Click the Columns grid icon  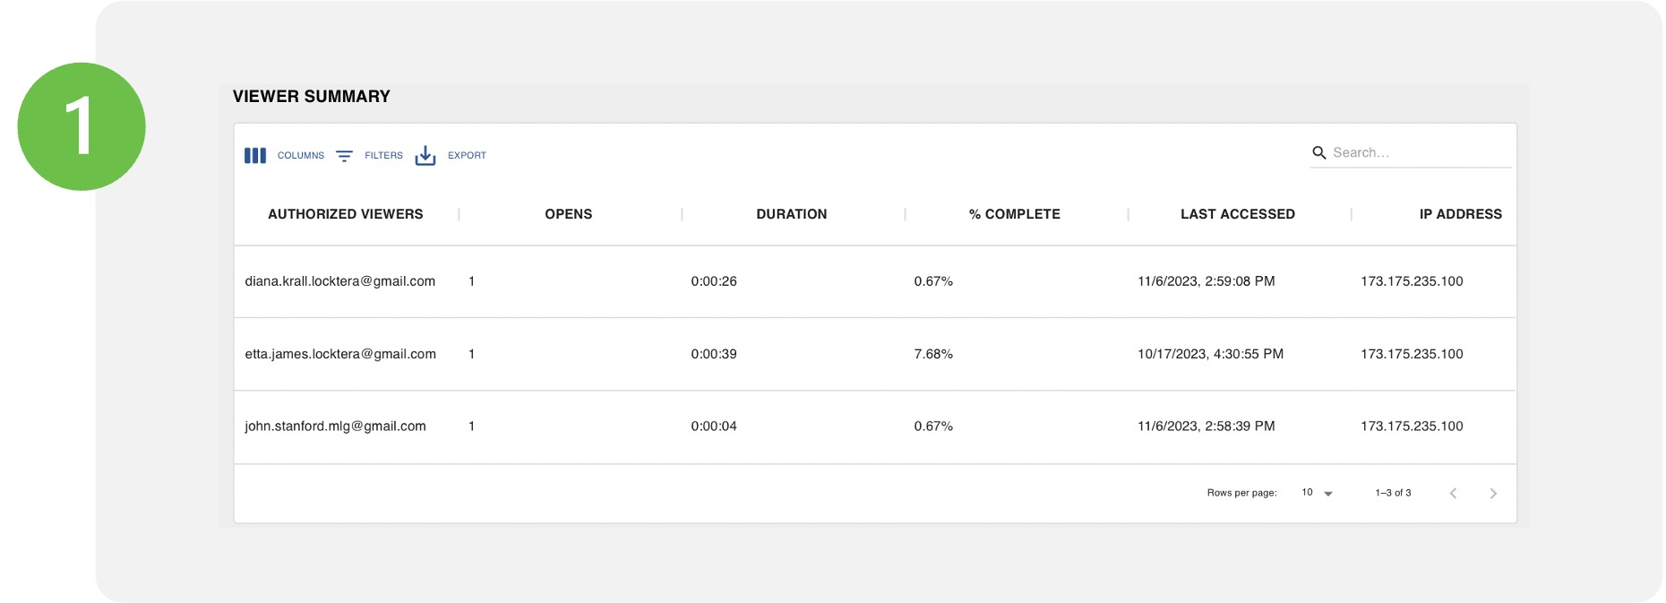255,156
